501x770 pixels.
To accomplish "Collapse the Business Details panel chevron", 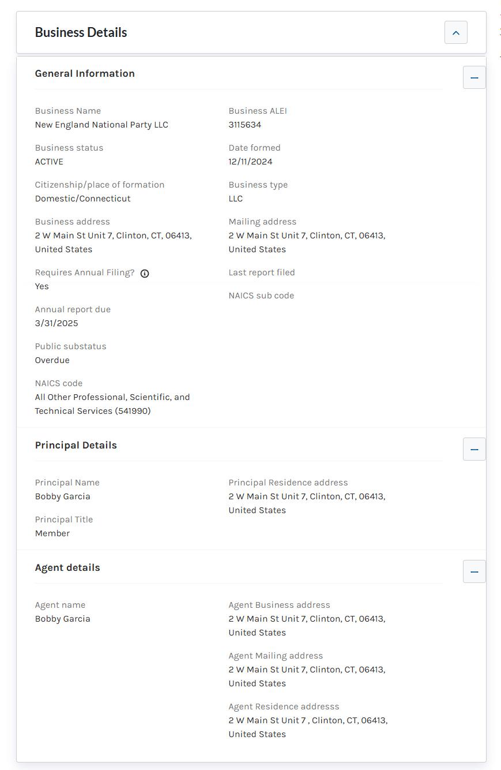I will coord(455,32).
